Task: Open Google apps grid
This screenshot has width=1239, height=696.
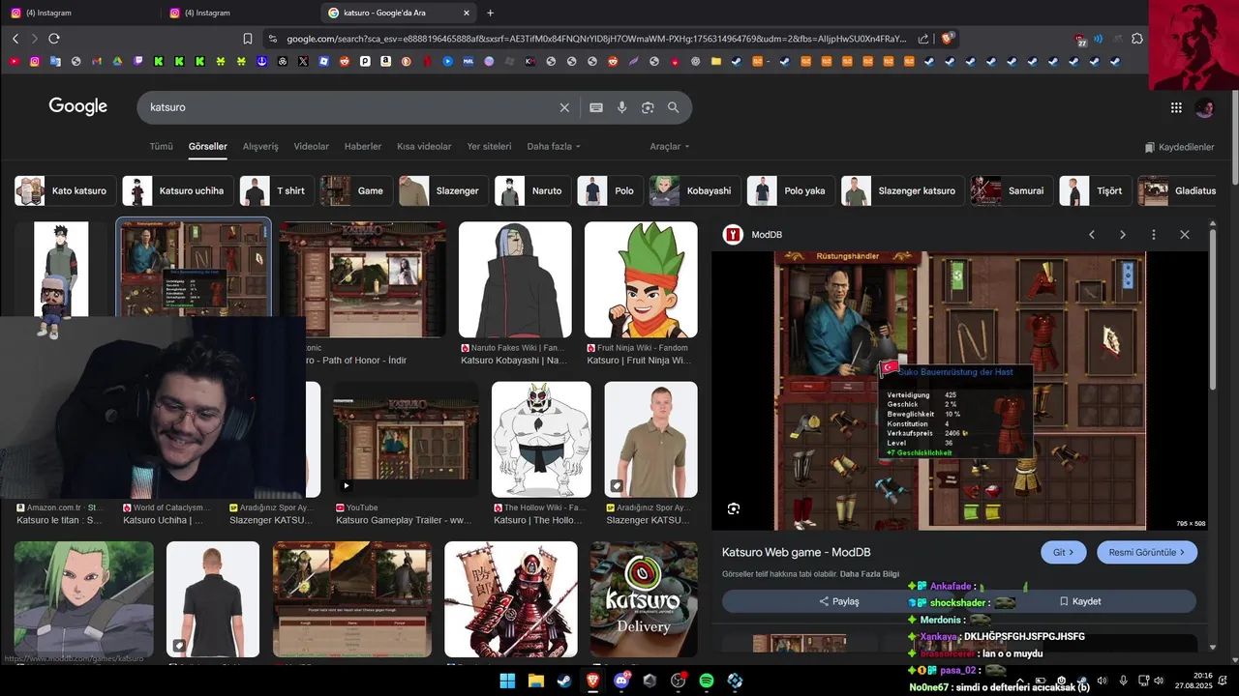Action: coord(1176,107)
